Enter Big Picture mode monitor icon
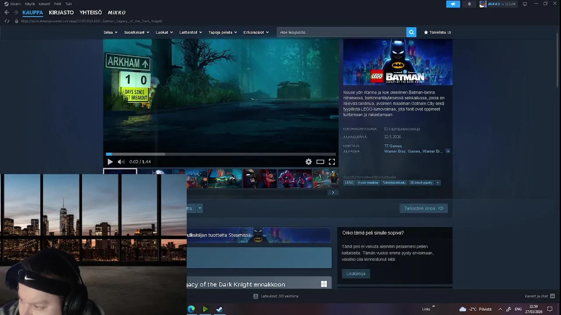 tap(525, 4)
